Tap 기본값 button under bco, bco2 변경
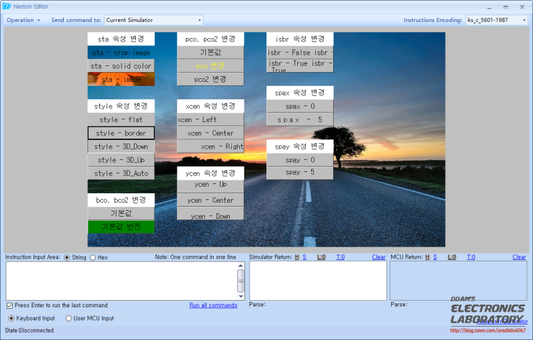 click(121, 213)
